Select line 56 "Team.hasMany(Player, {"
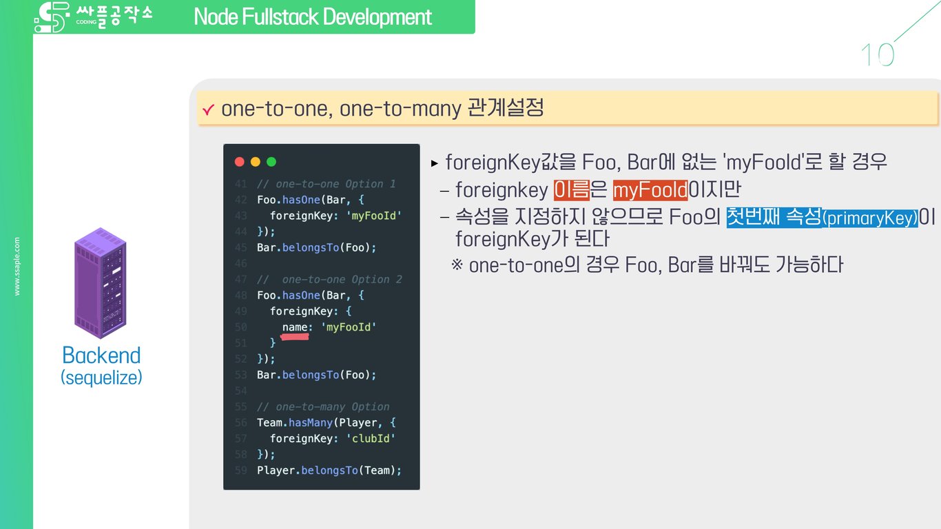The width and height of the screenshot is (941, 529). click(327, 422)
